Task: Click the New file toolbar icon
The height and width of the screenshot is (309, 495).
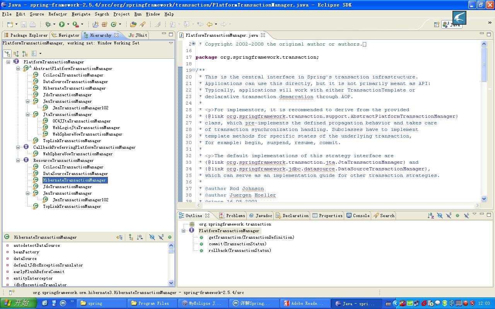Action: pyautogui.click(x=10, y=24)
